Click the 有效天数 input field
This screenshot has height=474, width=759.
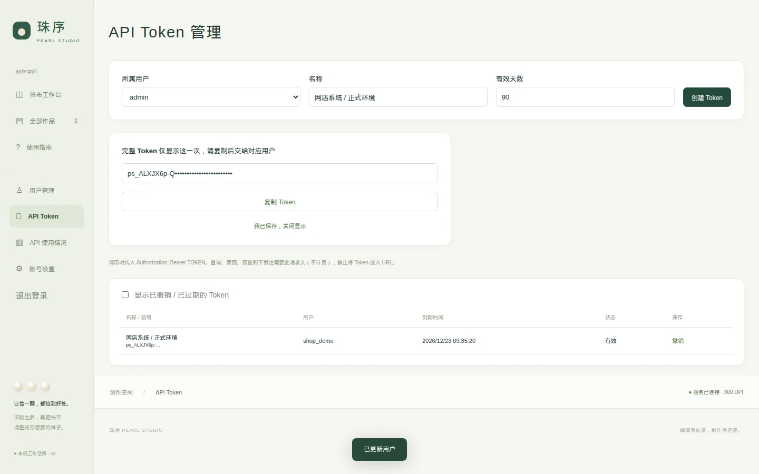[x=585, y=97]
